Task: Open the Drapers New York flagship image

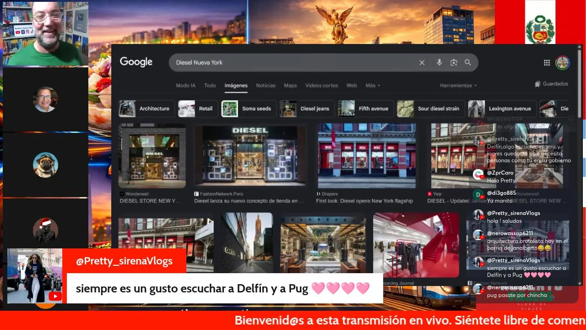Action: point(367,156)
